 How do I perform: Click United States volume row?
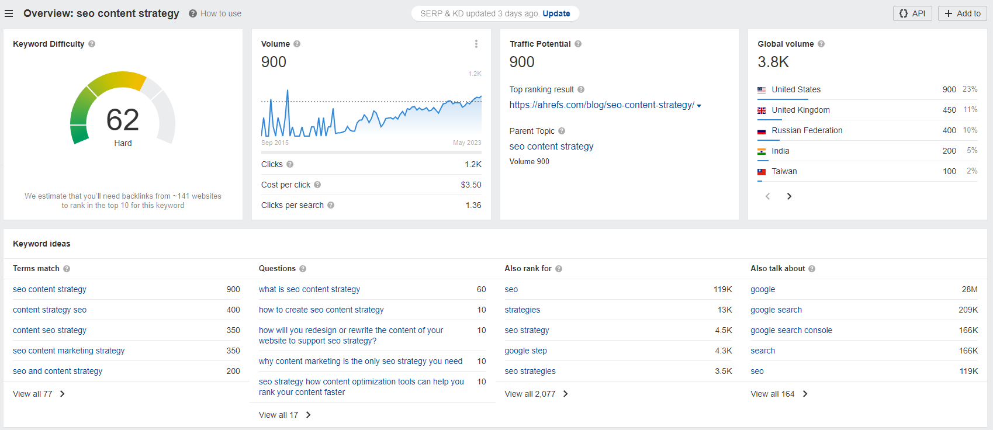click(x=867, y=89)
